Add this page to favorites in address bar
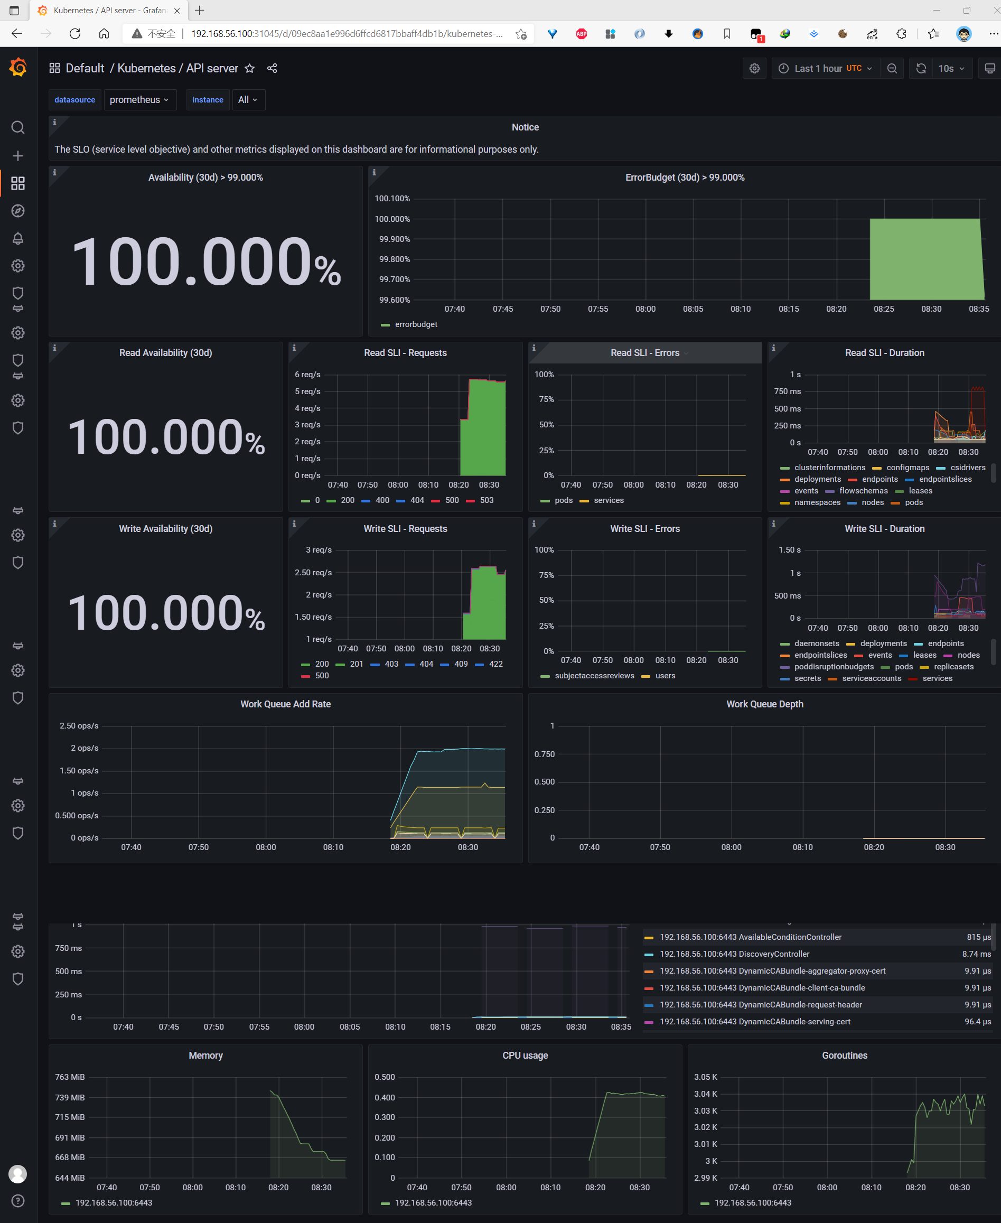Viewport: 1001px width, 1223px height. tap(521, 34)
